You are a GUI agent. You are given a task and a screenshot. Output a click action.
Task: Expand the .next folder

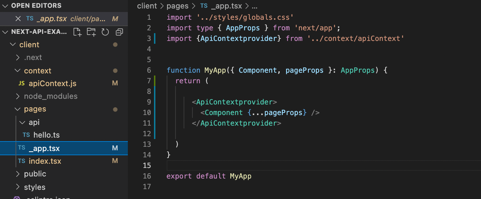pos(18,58)
